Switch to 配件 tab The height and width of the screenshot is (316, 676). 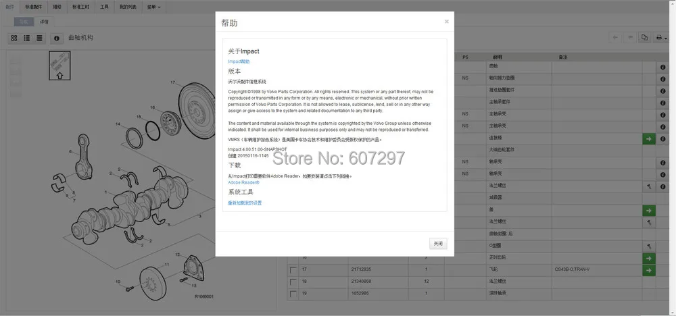[x=10, y=7]
